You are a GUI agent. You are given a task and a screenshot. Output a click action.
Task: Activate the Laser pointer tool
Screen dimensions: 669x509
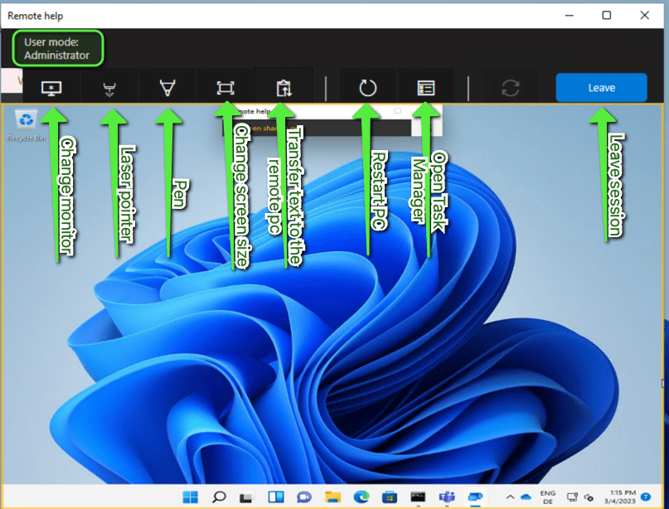click(x=109, y=88)
